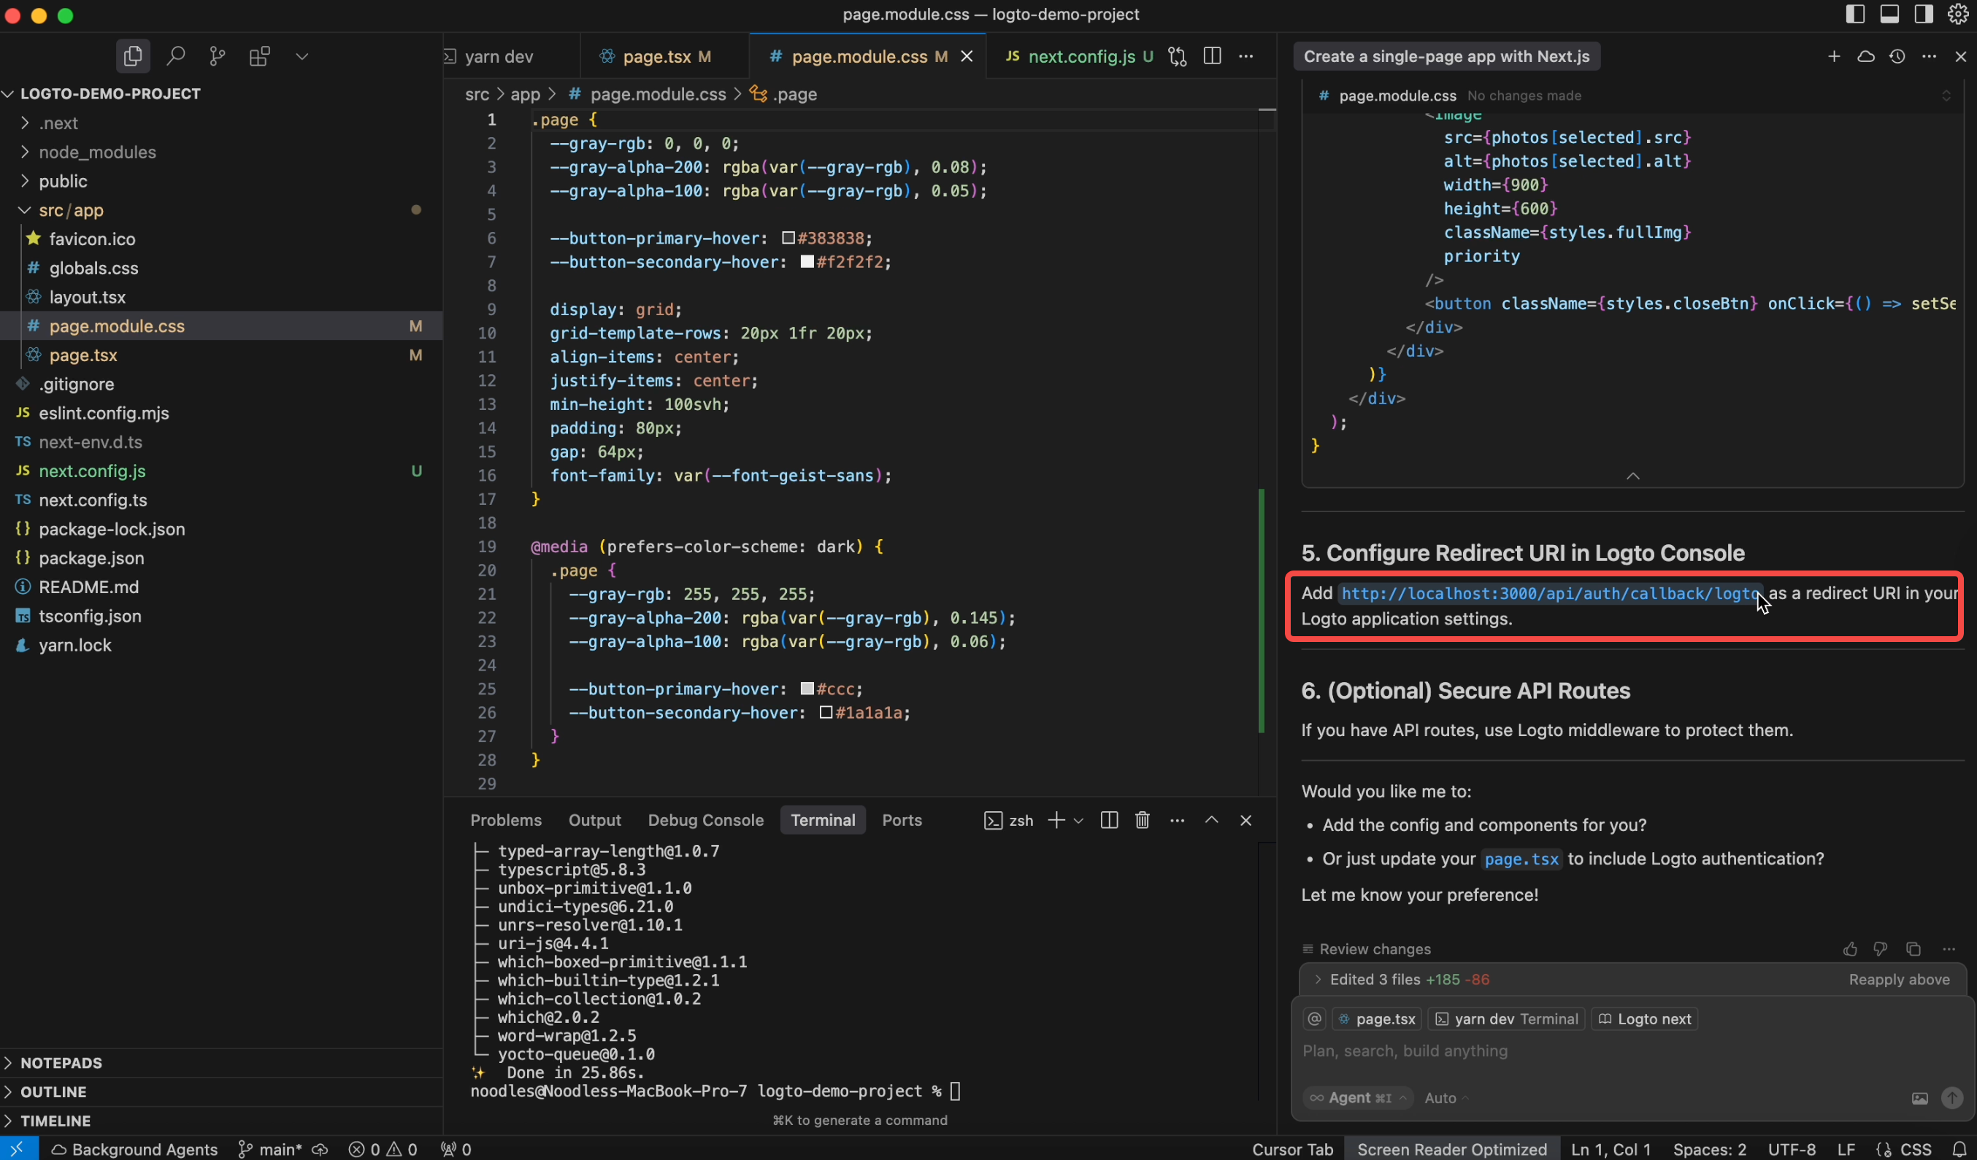
Task: Click Review changes
Action: click(1367, 949)
